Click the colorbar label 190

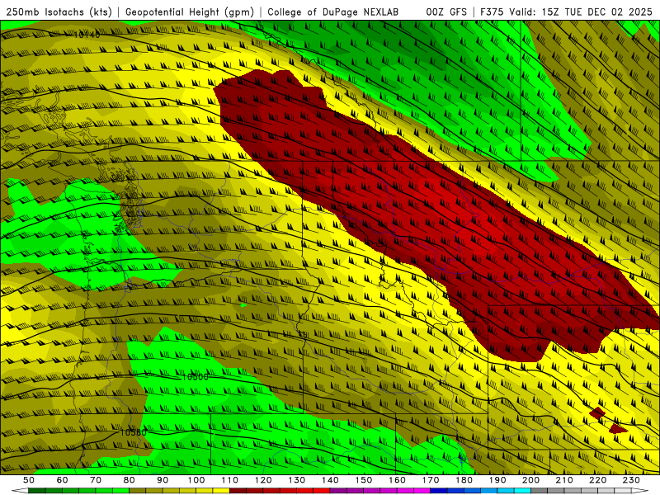[497, 480]
